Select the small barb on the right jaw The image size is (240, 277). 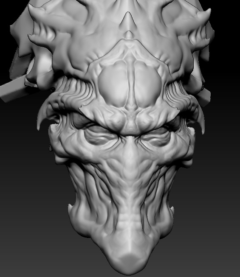pos(172,209)
